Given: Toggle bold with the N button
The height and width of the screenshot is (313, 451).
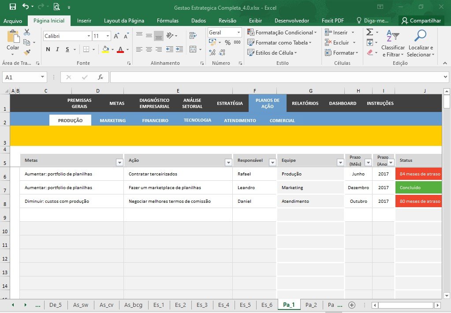Looking at the screenshot, I should 48,49.
